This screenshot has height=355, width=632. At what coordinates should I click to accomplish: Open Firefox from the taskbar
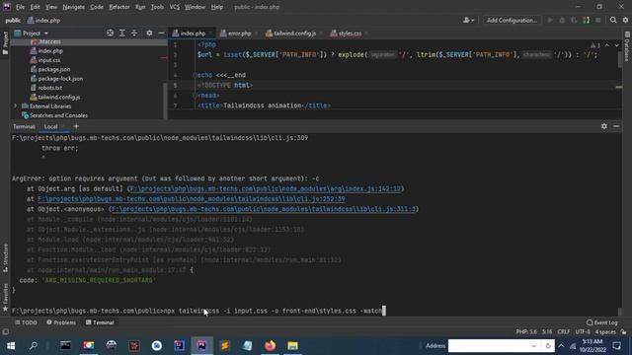click(x=270, y=346)
